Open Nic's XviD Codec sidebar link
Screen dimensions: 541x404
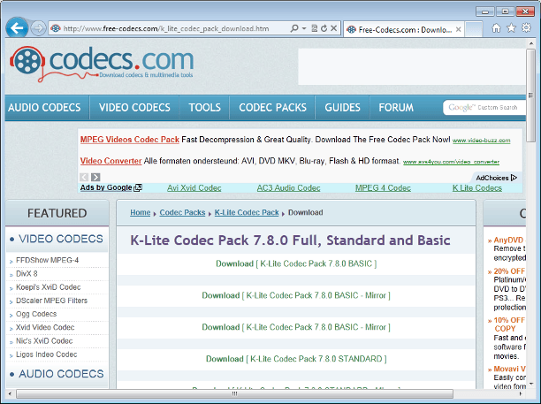coord(44,341)
